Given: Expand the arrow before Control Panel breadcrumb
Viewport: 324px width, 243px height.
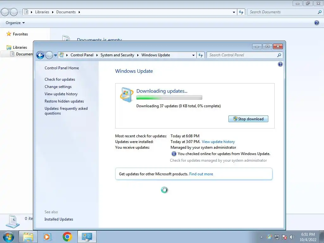Looking at the screenshot, I should [67, 55].
